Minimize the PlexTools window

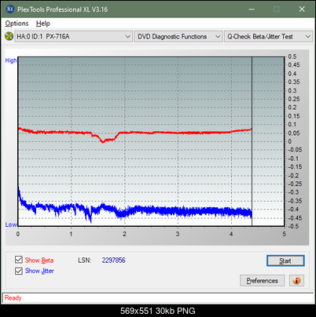coord(252,9)
